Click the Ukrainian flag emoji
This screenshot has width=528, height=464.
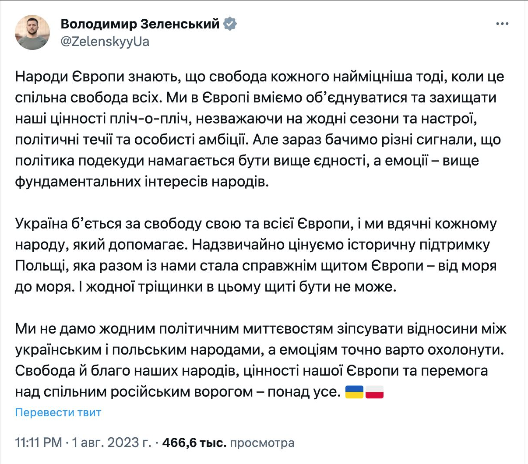[x=355, y=392]
